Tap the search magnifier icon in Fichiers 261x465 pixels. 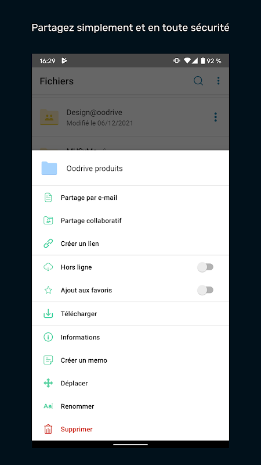click(x=198, y=81)
